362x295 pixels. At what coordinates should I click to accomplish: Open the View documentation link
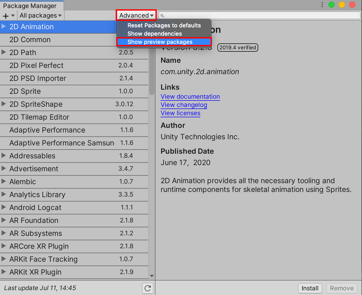tap(190, 97)
